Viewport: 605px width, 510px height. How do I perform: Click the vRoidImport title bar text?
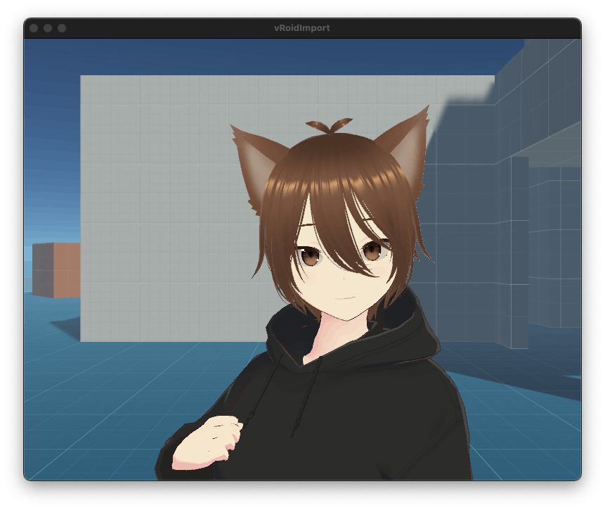click(301, 28)
